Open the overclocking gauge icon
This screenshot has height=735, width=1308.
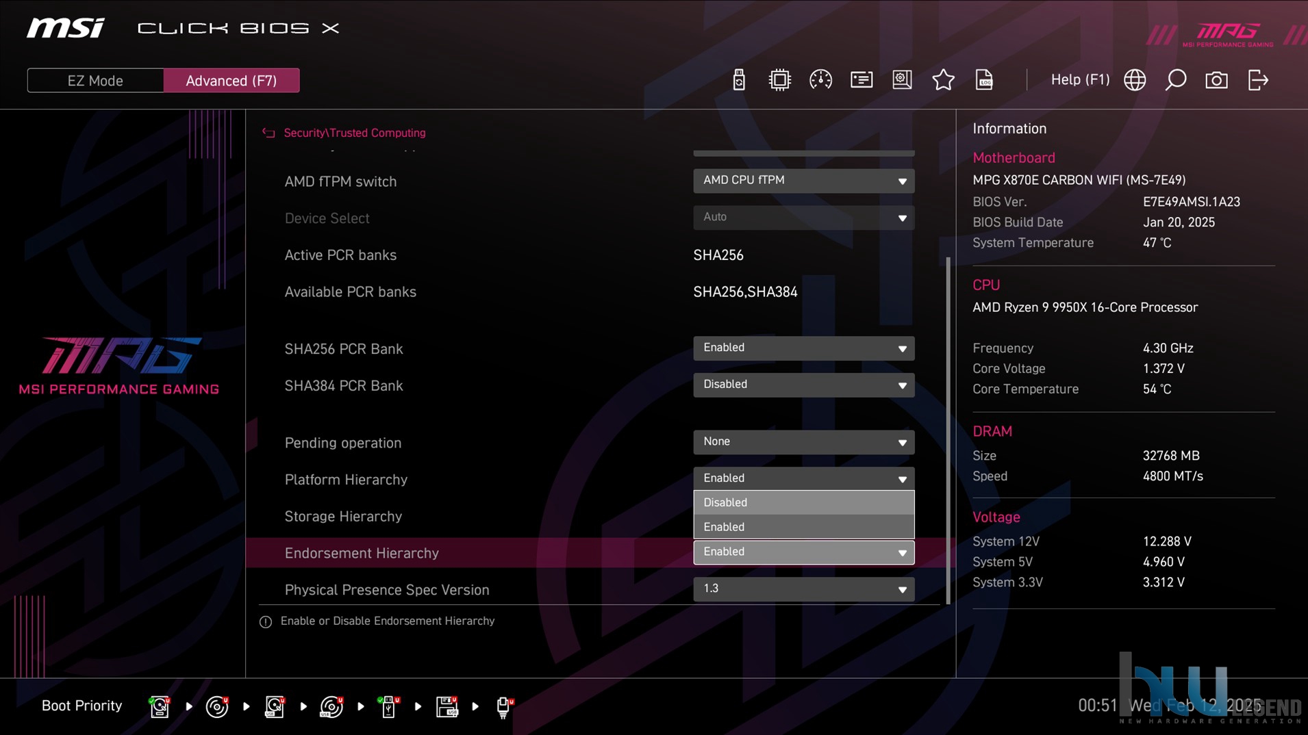[x=820, y=80]
